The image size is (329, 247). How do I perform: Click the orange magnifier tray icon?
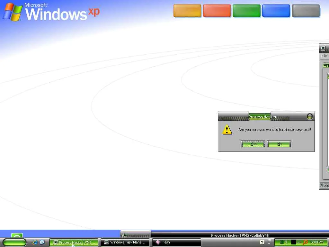[305, 242]
